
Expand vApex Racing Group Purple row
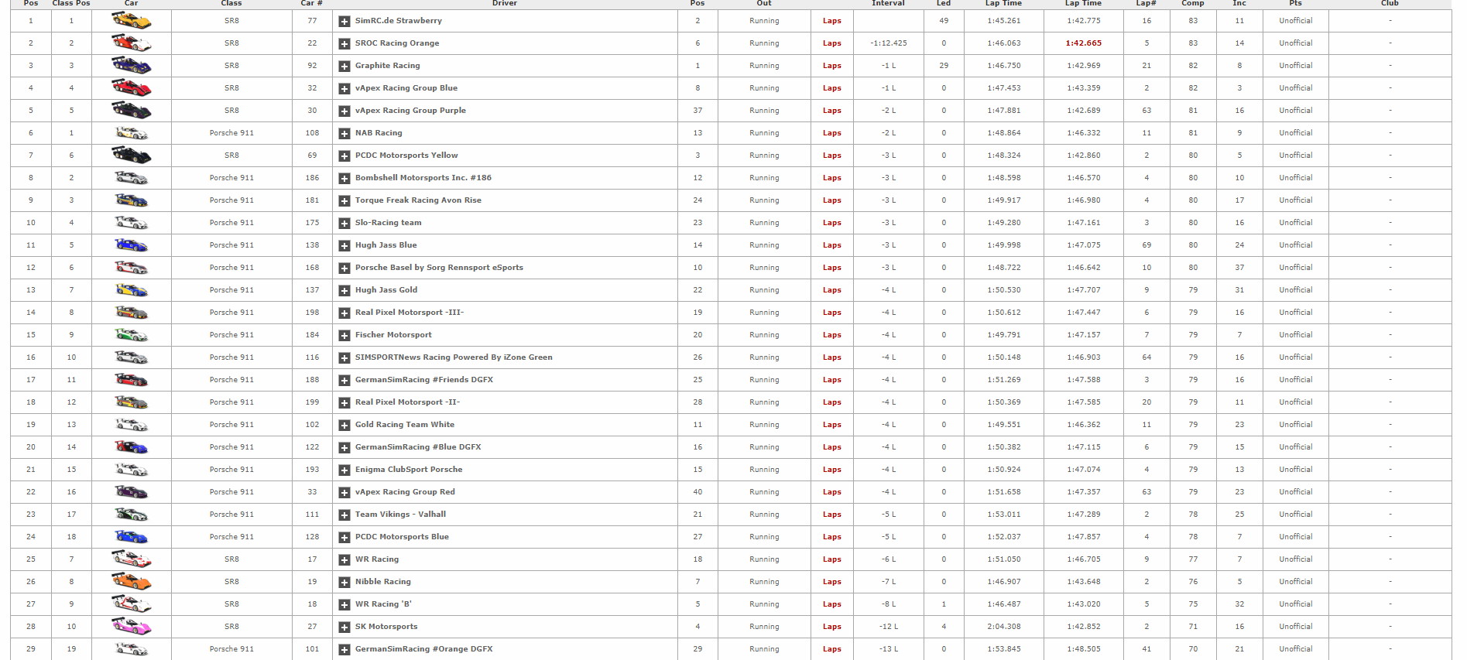344,111
